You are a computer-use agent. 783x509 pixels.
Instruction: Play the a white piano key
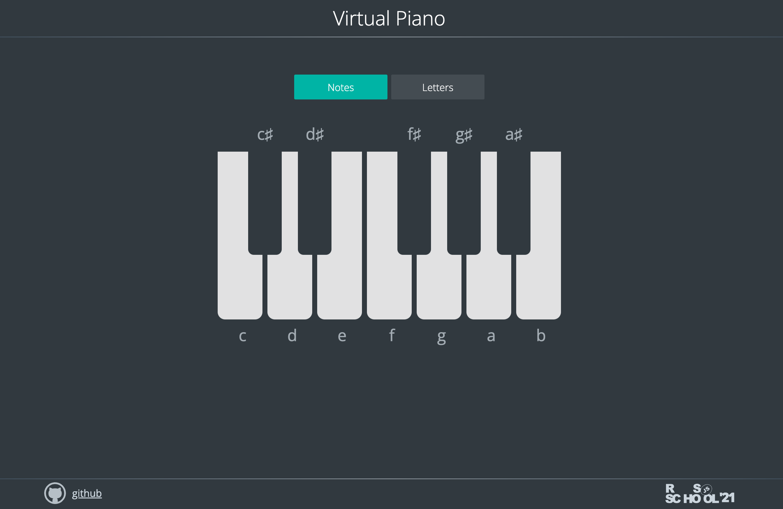point(489,289)
